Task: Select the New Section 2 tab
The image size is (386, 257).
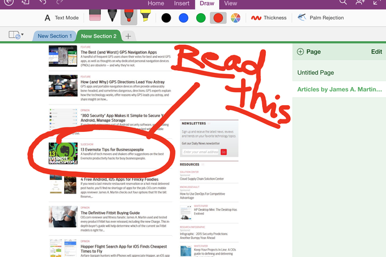Action: coord(99,36)
